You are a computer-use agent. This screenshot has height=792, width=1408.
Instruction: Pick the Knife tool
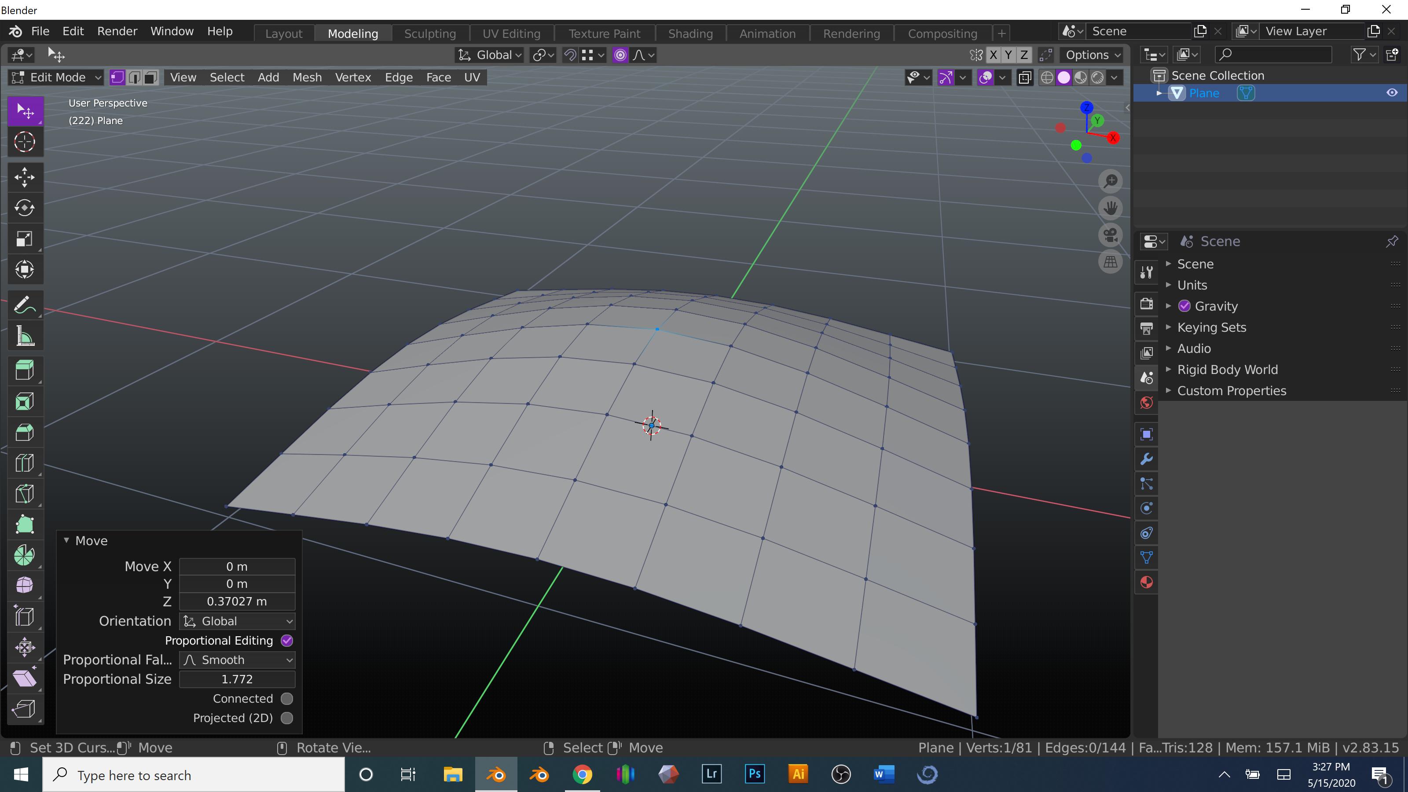tap(25, 494)
